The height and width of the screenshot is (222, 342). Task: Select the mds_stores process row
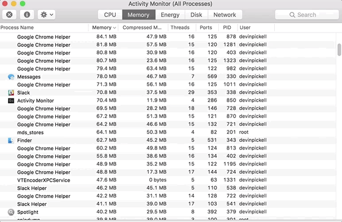coord(168,132)
